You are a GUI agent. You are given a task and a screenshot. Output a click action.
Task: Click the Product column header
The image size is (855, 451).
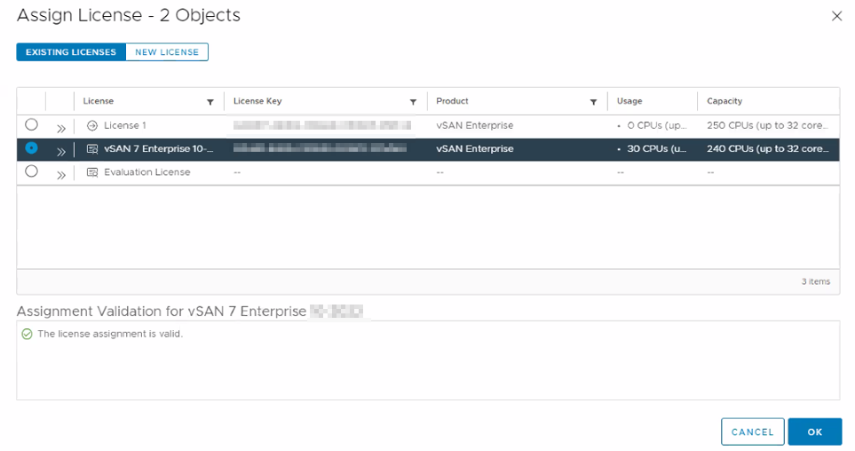(452, 101)
